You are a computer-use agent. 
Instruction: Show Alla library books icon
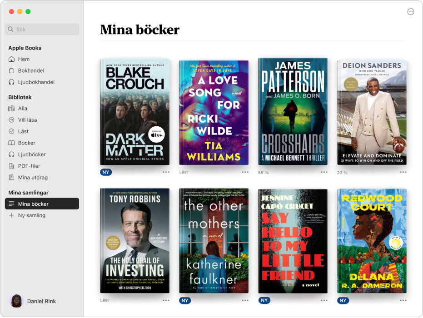tap(11, 109)
